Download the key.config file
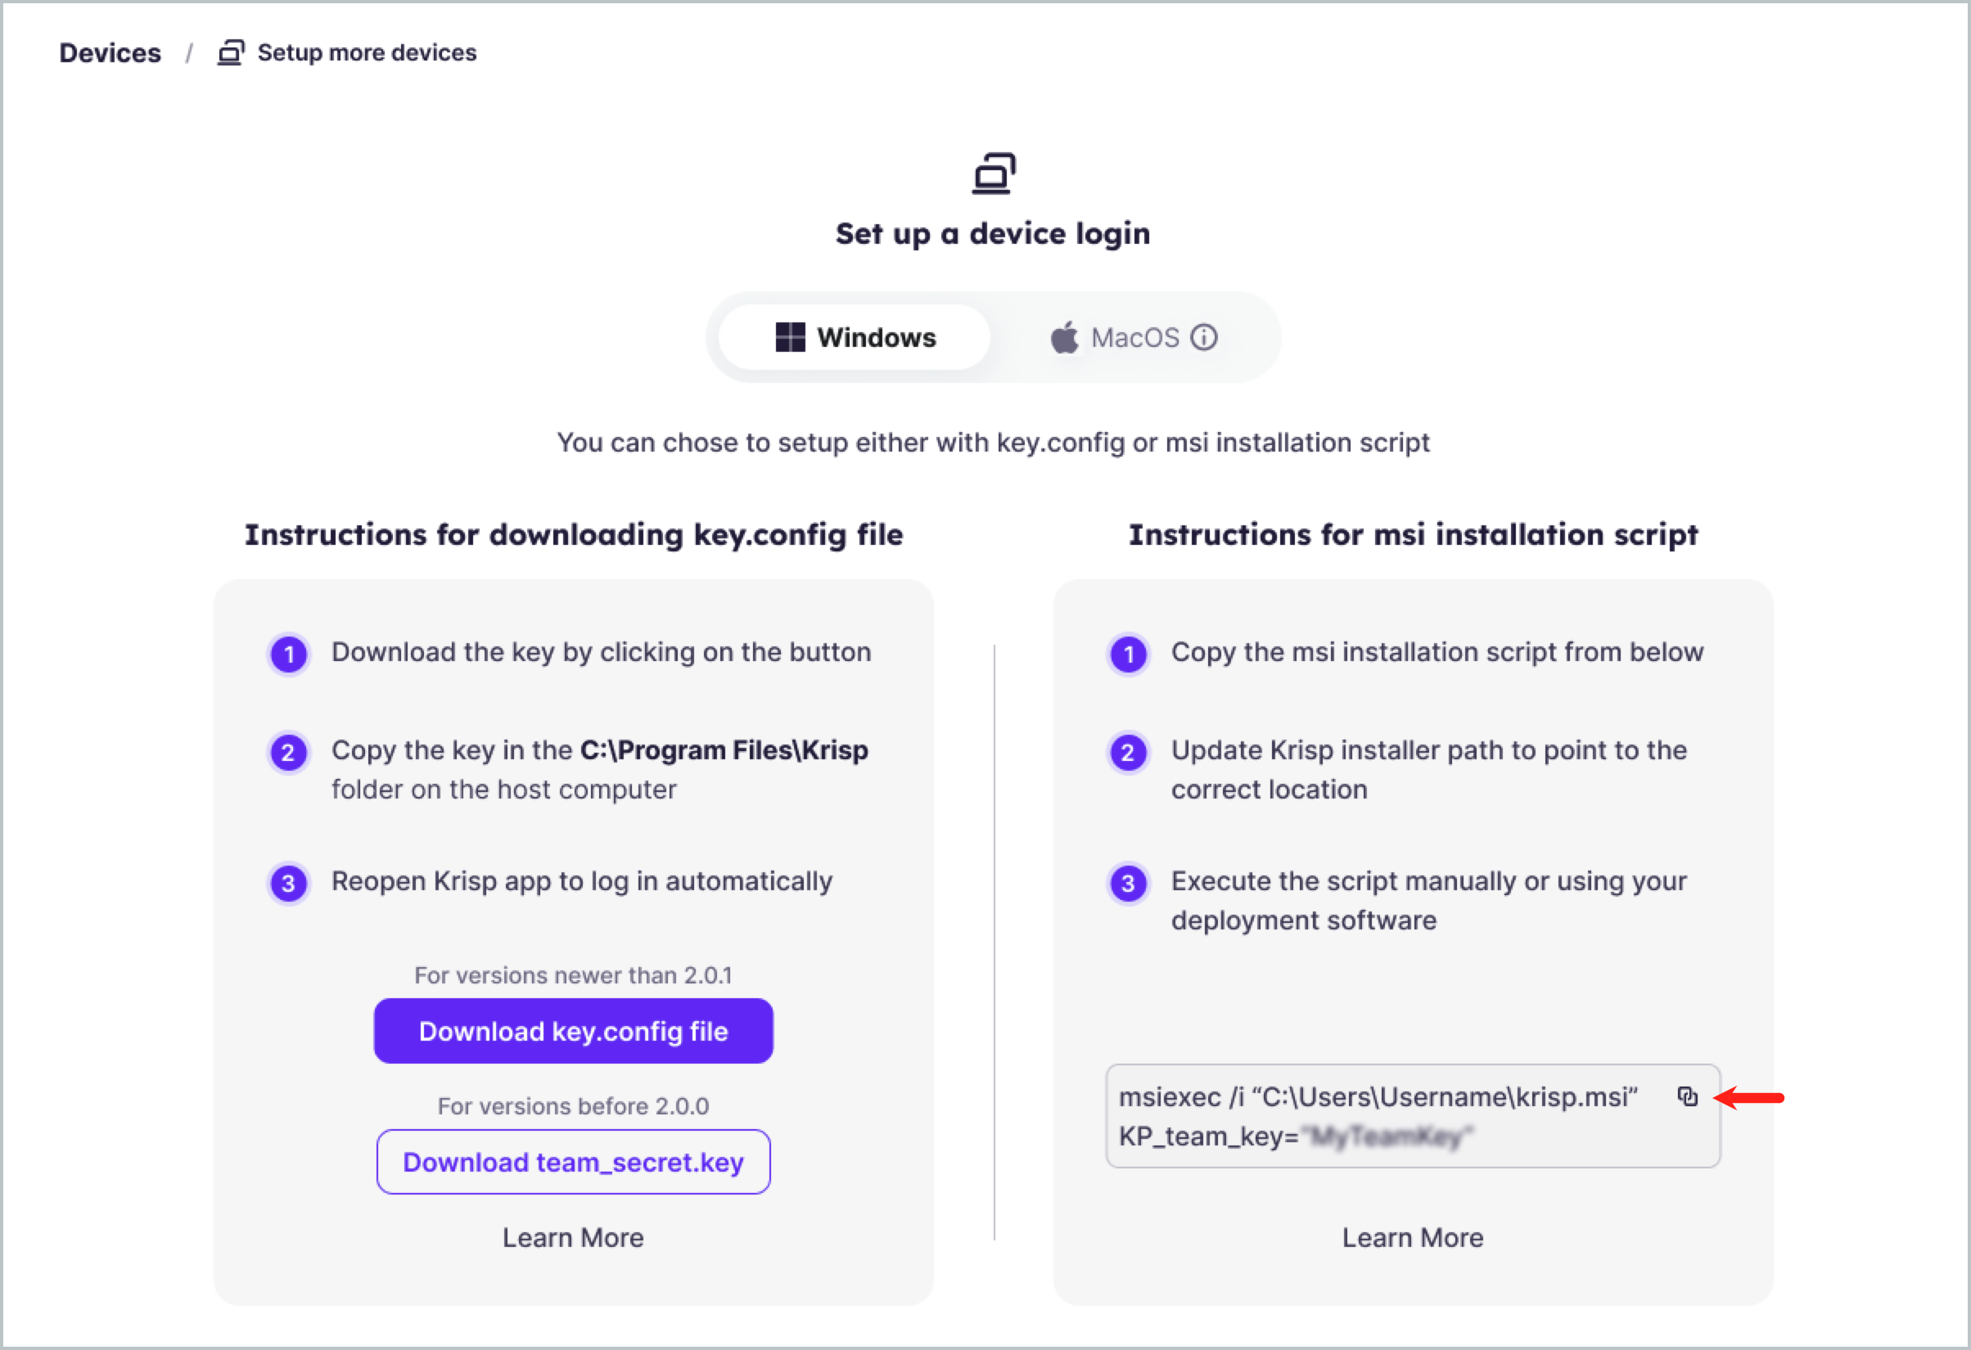Viewport: 1971px width, 1350px height. click(573, 1030)
